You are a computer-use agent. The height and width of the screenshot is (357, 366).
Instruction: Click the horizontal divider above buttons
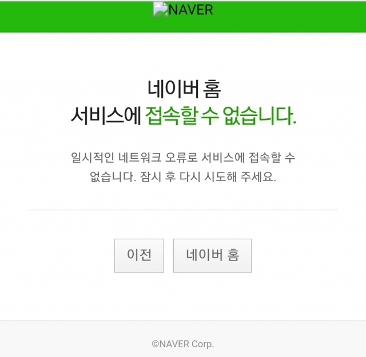coord(183,210)
